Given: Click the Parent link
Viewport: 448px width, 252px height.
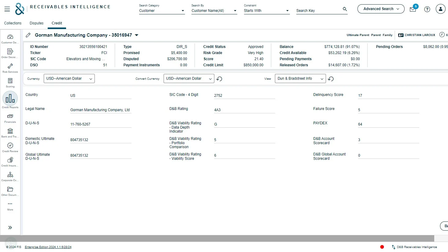Looking at the screenshot, I should (x=376, y=35).
